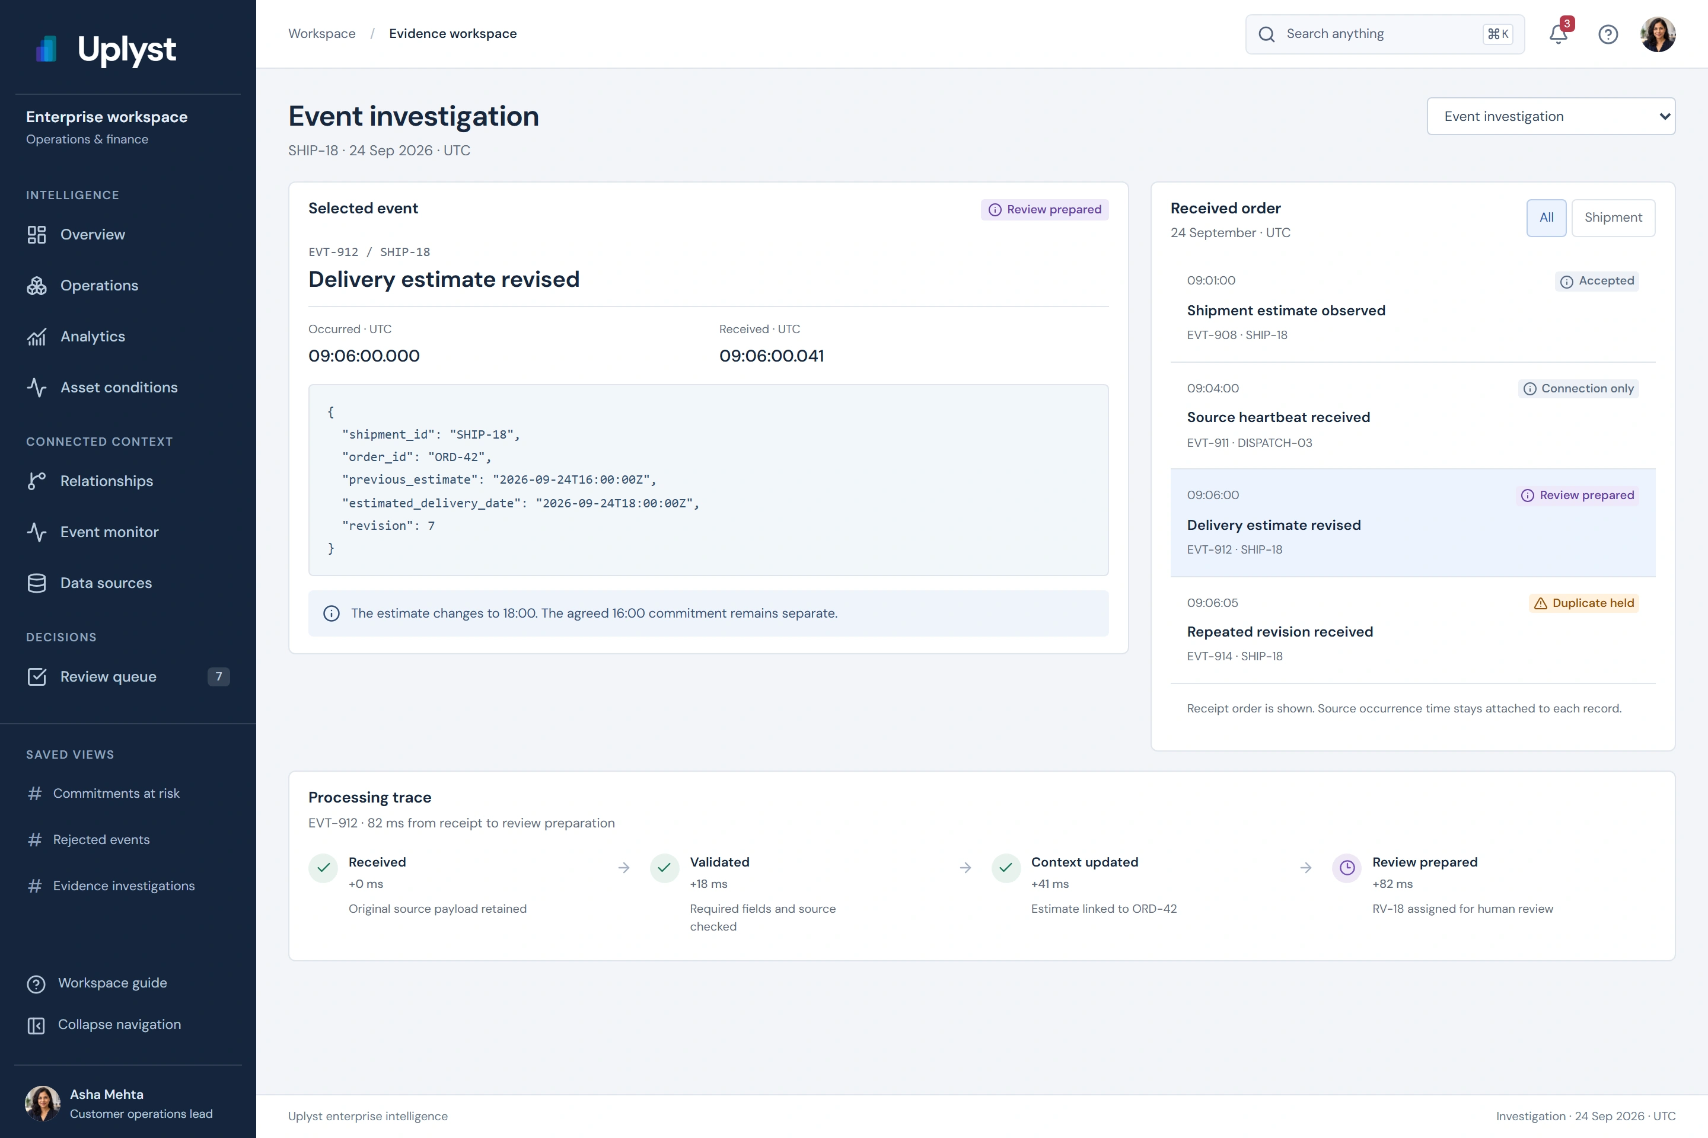Click the Received trace step check icon
1708x1138 pixels.
click(323, 868)
